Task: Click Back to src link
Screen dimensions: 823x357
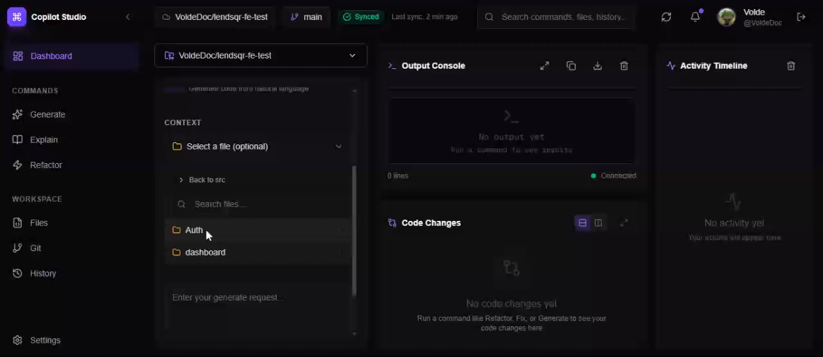Action: [x=206, y=180]
